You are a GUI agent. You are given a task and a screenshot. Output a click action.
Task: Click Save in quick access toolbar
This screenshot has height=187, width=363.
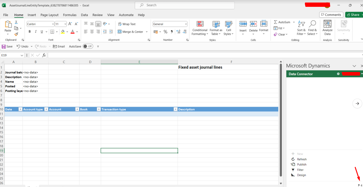click(x=7, y=46)
